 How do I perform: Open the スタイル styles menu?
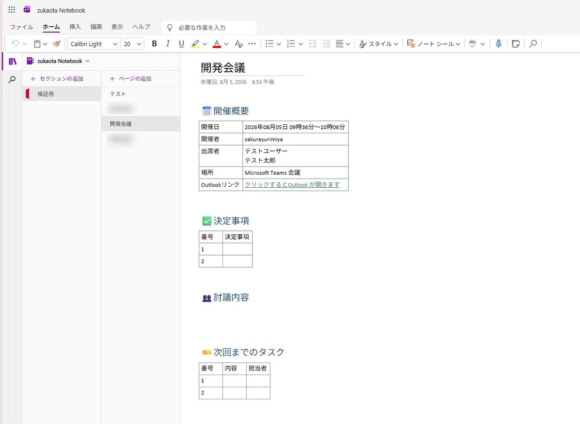tap(379, 44)
